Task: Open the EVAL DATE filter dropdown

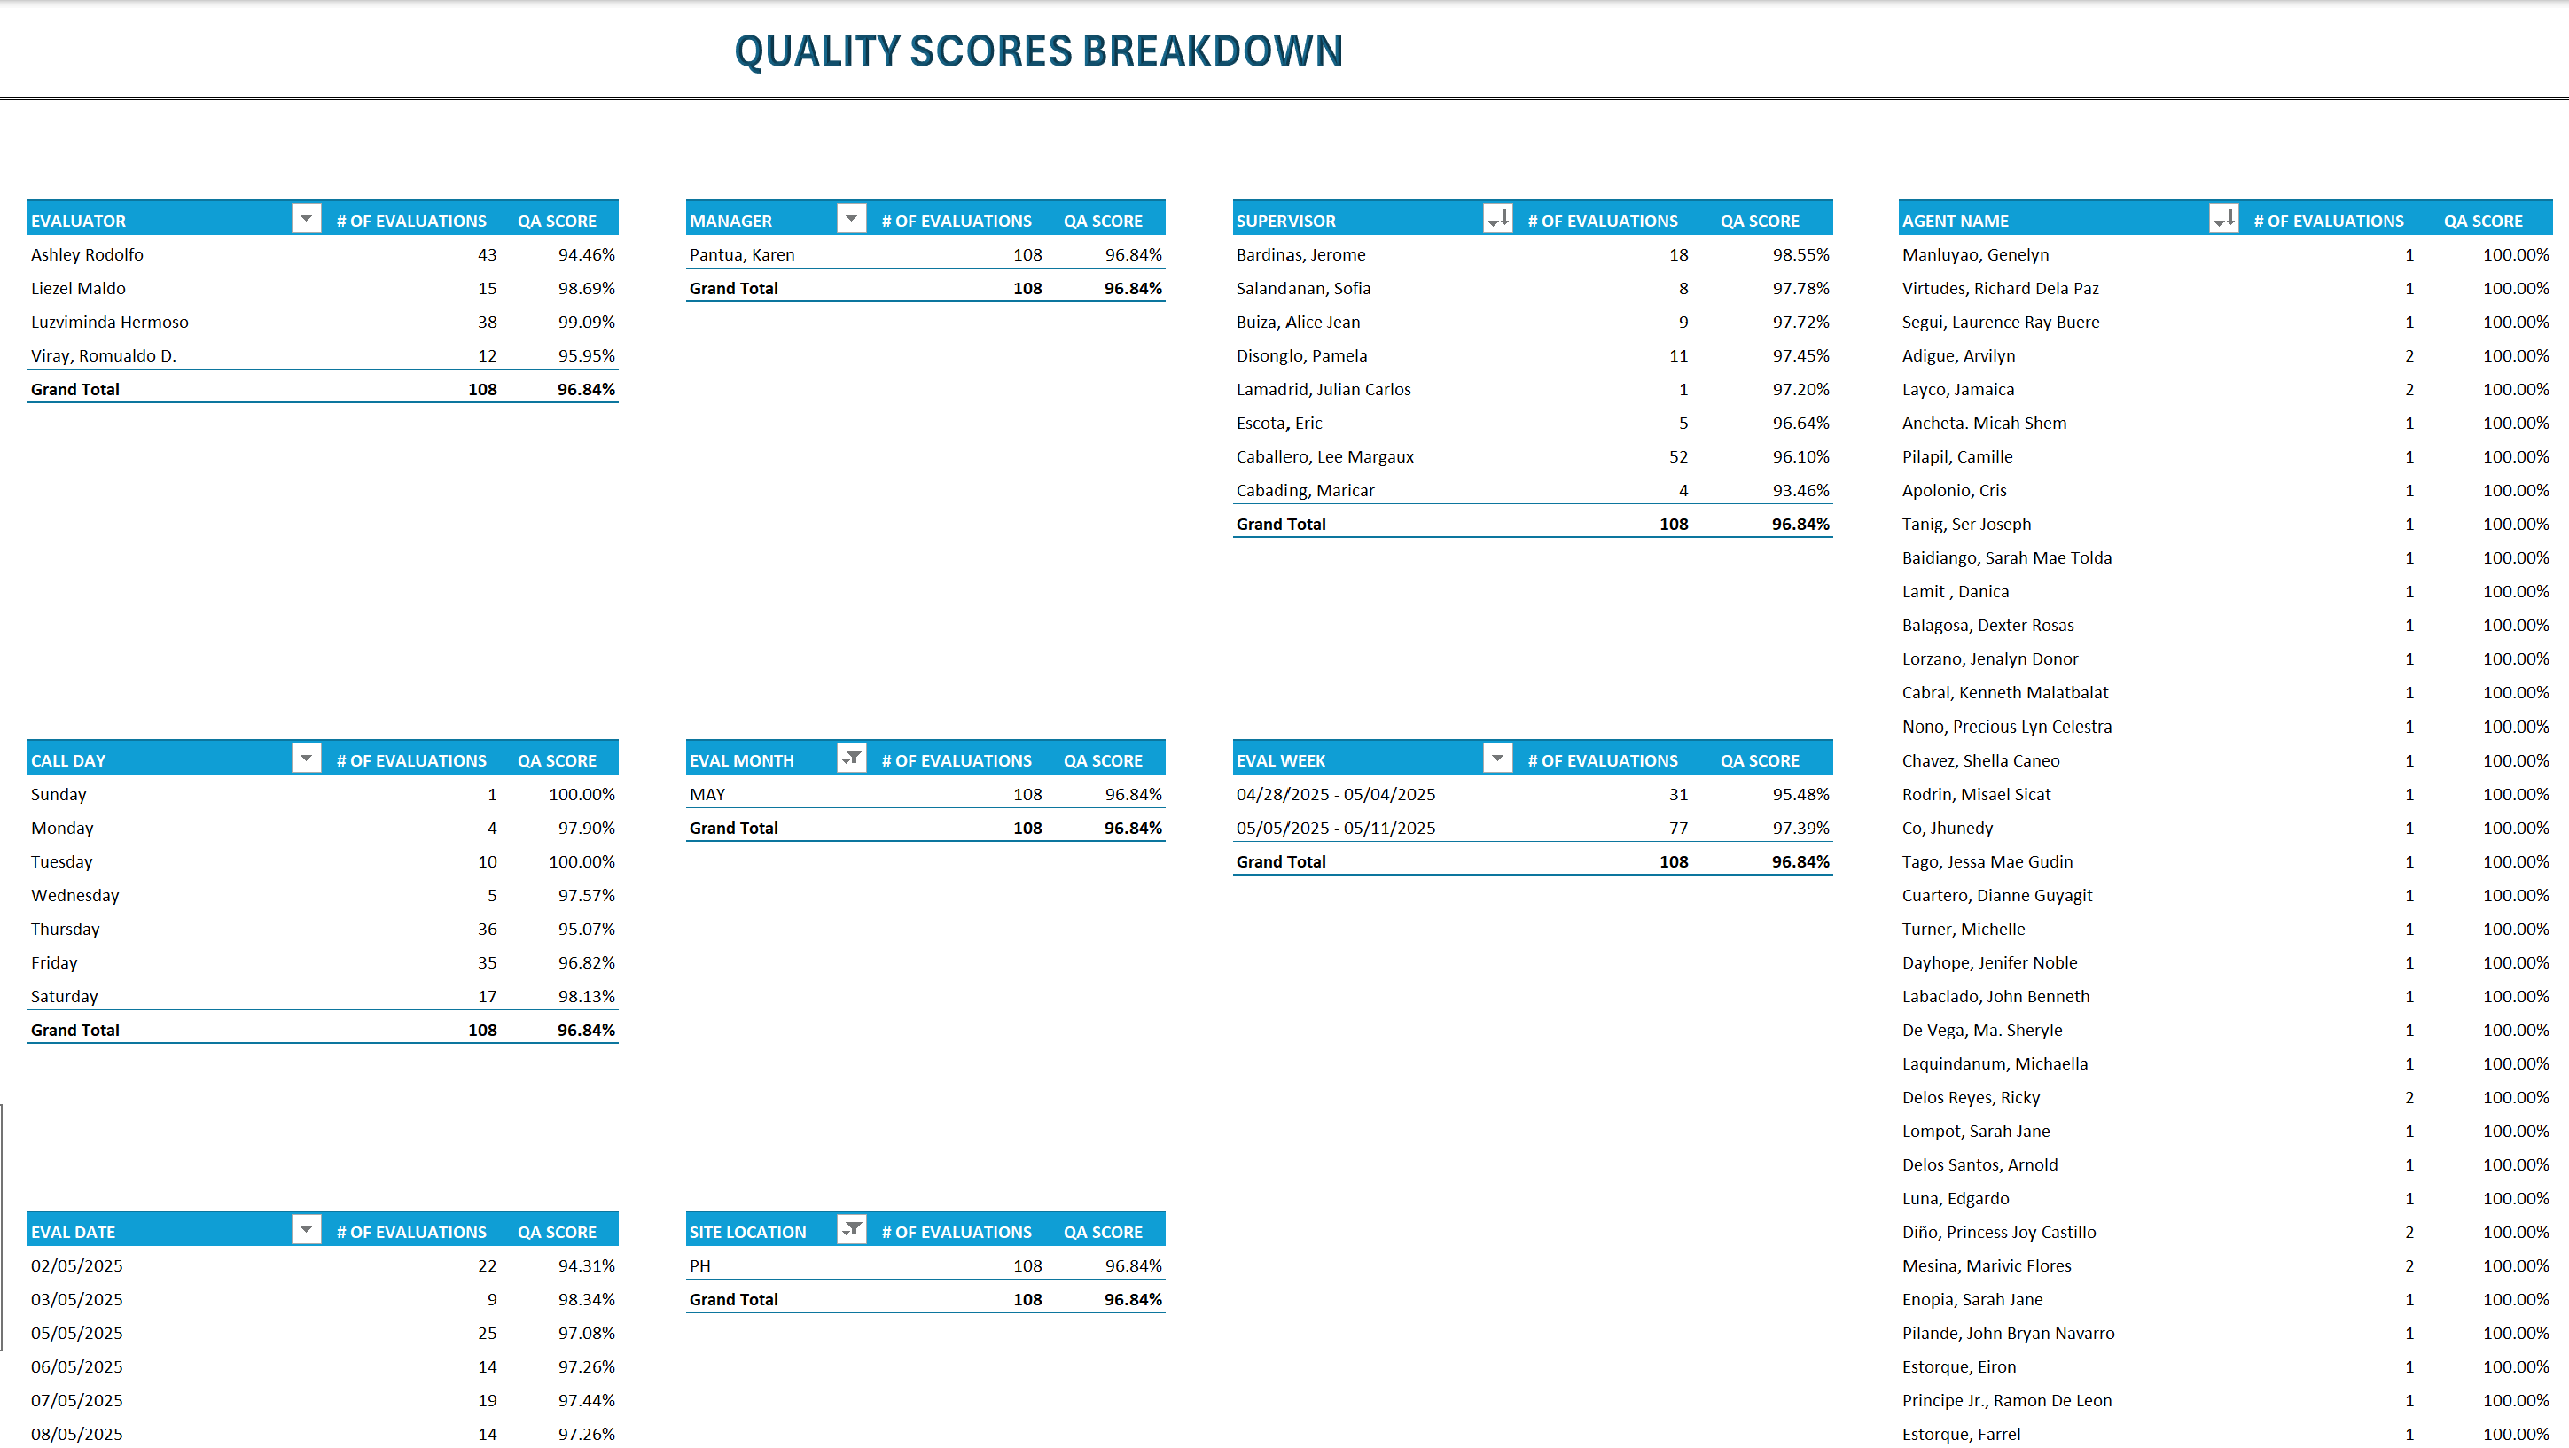Action: [306, 1230]
